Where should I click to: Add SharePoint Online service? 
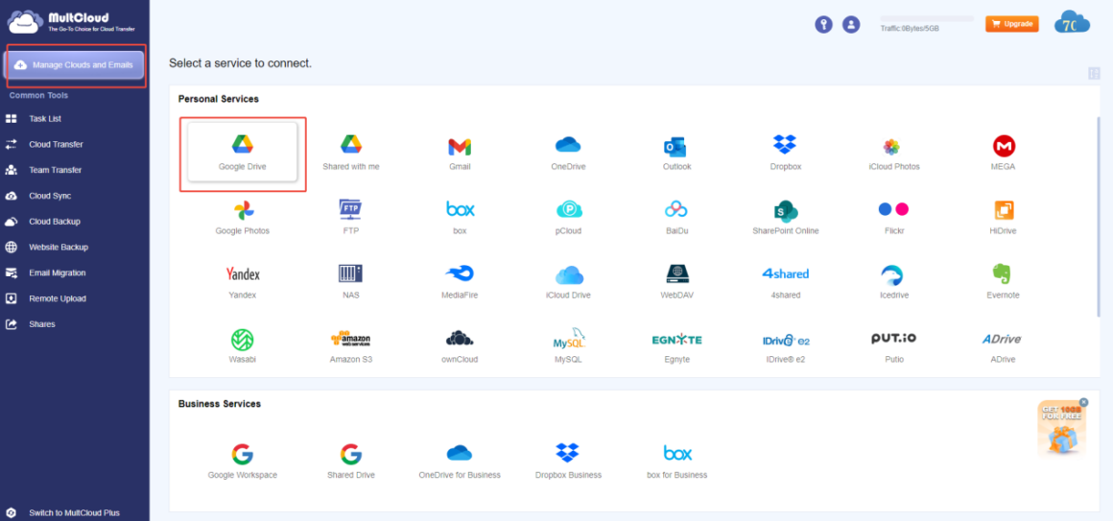click(785, 217)
